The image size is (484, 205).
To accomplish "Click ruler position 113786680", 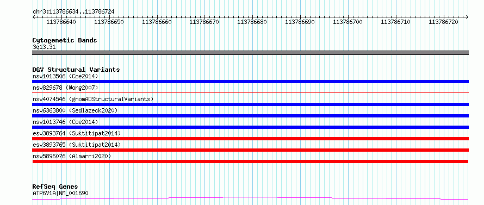I will click(252, 22).
